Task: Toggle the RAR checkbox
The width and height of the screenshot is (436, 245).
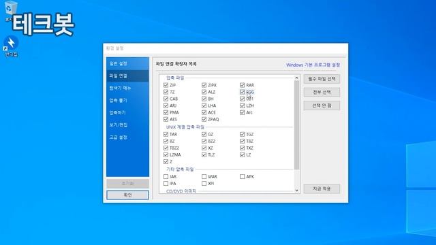Action: tap(243, 85)
